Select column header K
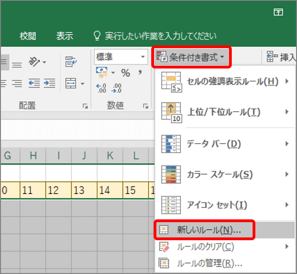 (x=110, y=156)
